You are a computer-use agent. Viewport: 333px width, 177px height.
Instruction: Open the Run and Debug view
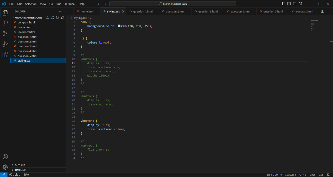click(x=5, y=44)
